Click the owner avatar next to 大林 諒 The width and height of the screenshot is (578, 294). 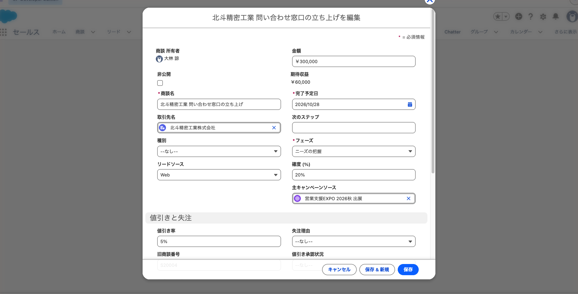click(x=159, y=59)
